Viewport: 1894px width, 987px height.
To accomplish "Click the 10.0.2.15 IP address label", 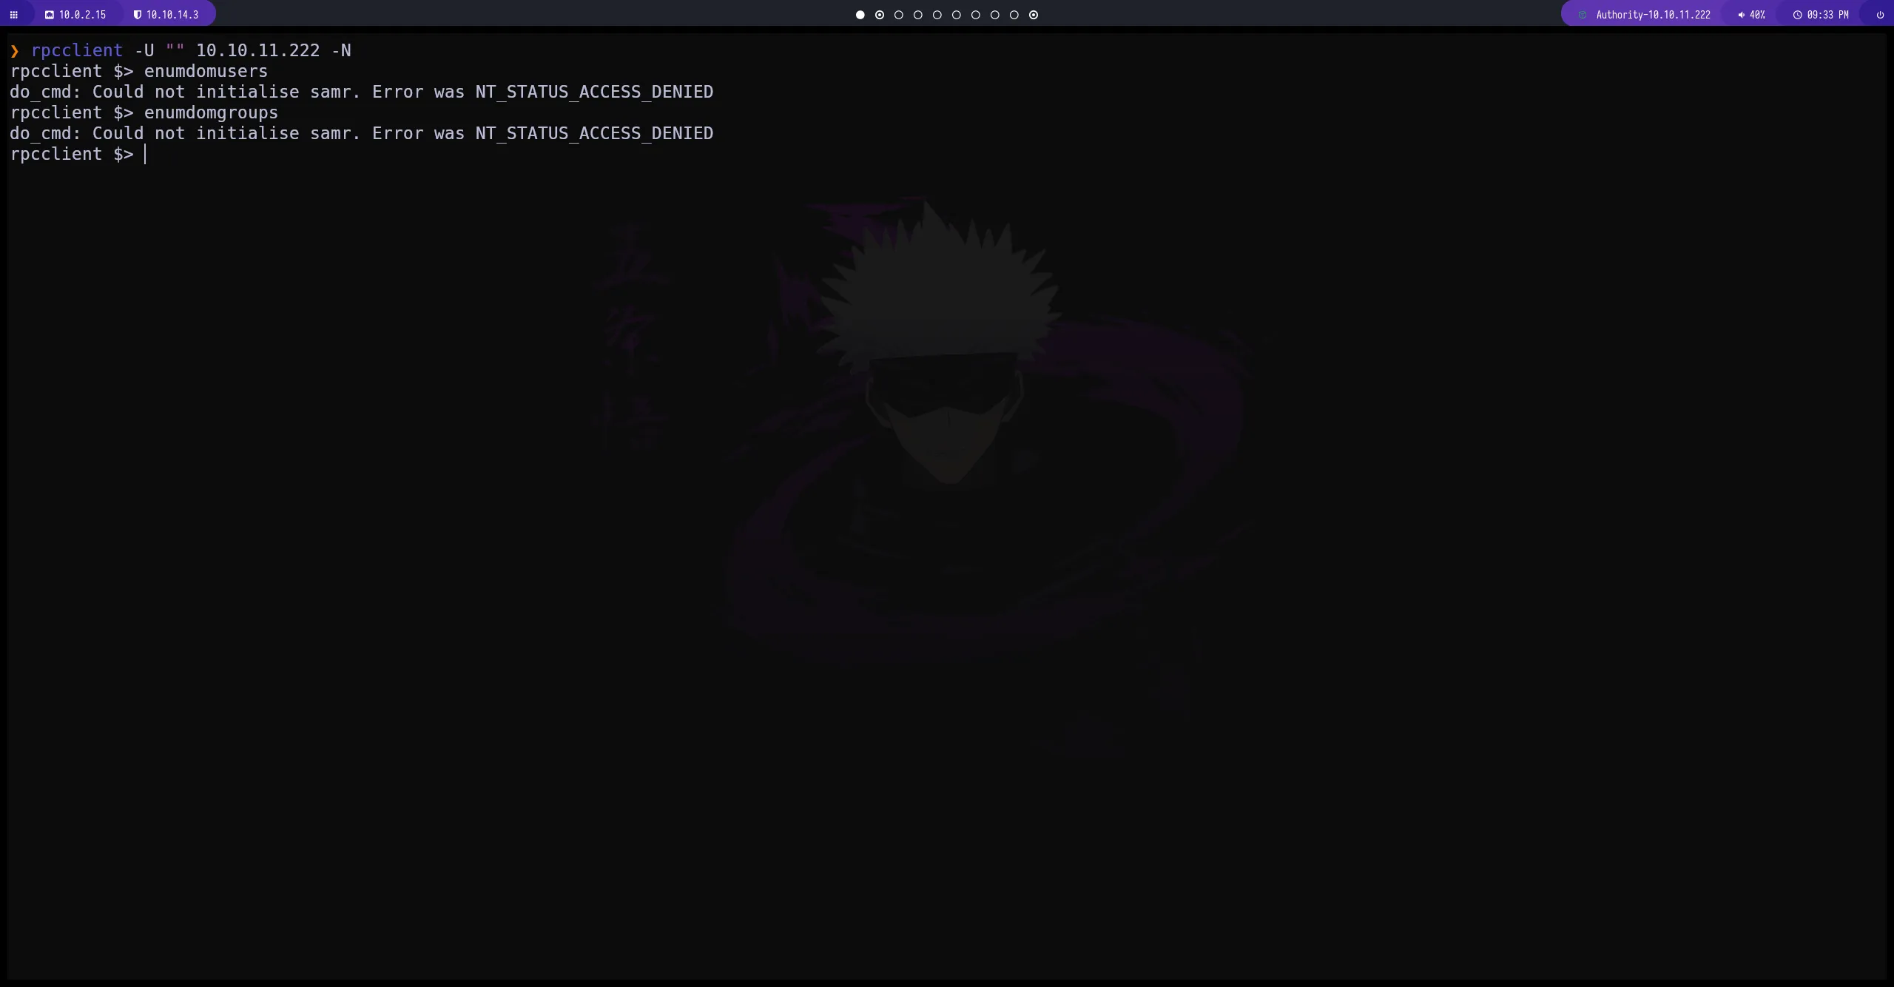I will [82, 15].
